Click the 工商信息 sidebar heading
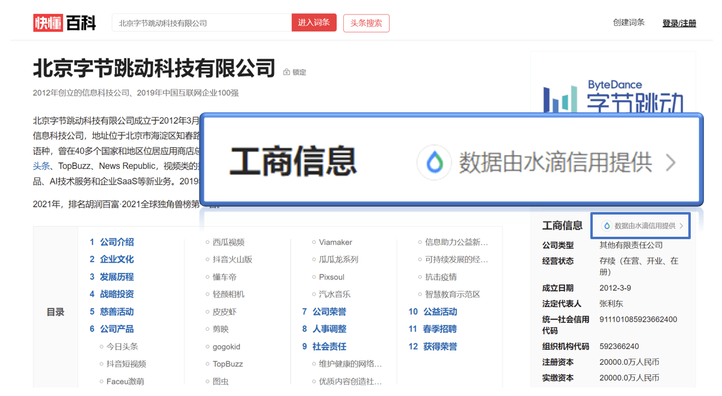This screenshot has height=396, width=722. 562,226
